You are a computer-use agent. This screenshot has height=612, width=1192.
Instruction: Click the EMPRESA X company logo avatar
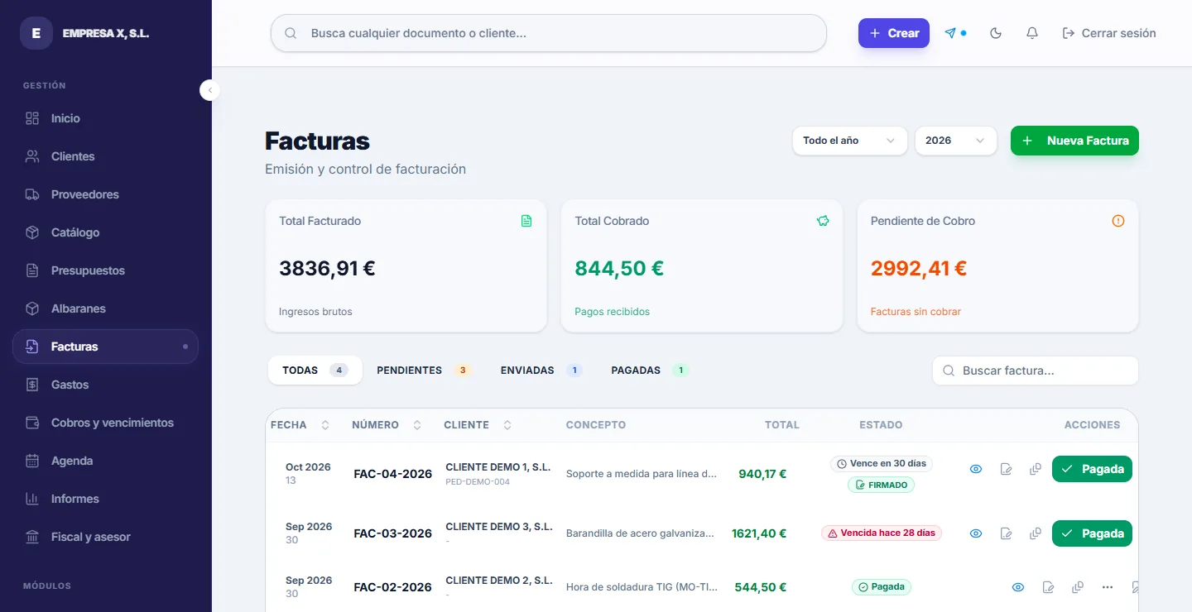36,33
